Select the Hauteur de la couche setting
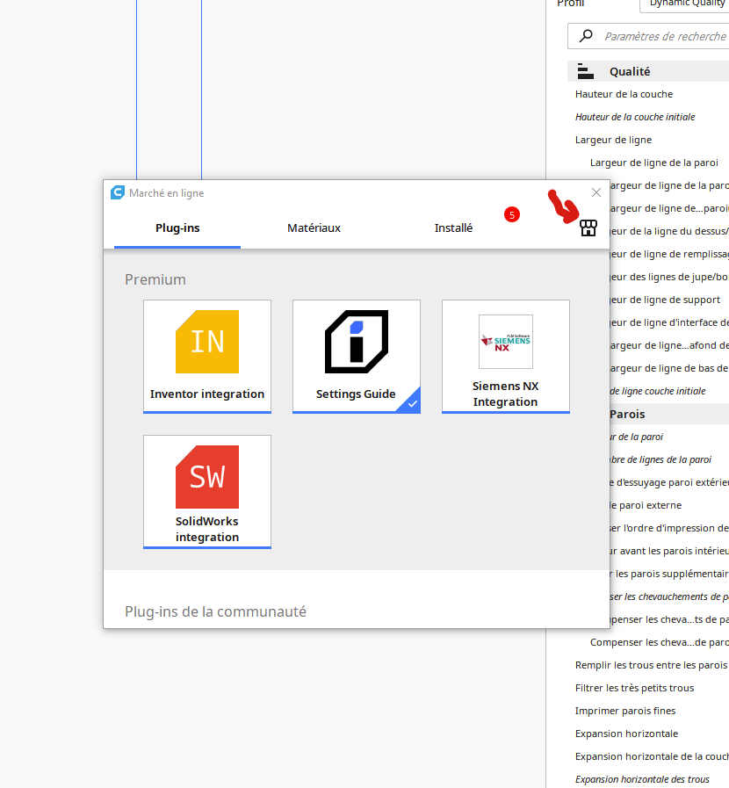The height and width of the screenshot is (788, 729). pyautogui.click(x=624, y=94)
